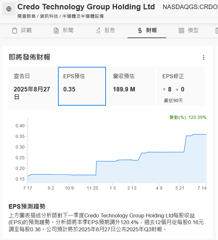Click the 7 14 date tick on chart
This screenshot has height=240, width=218.
click(202, 188)
